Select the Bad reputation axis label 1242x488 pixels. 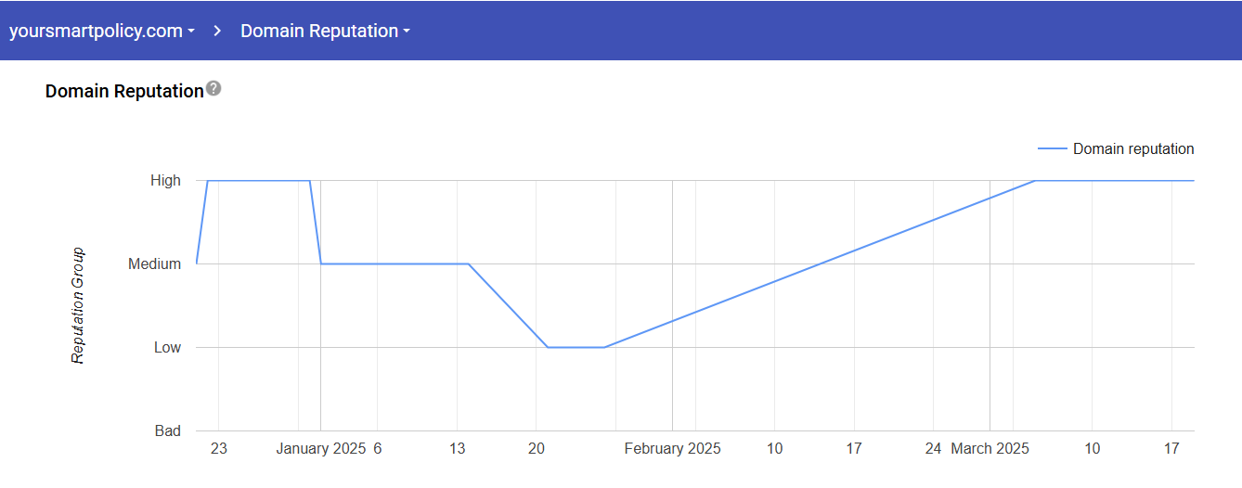(167, 431)
